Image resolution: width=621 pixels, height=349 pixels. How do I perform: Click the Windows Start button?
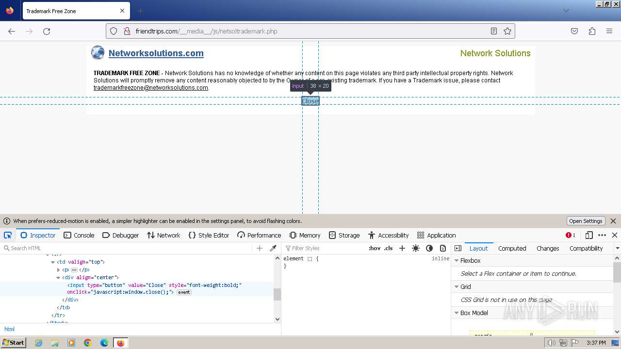[x=14, y=343]
